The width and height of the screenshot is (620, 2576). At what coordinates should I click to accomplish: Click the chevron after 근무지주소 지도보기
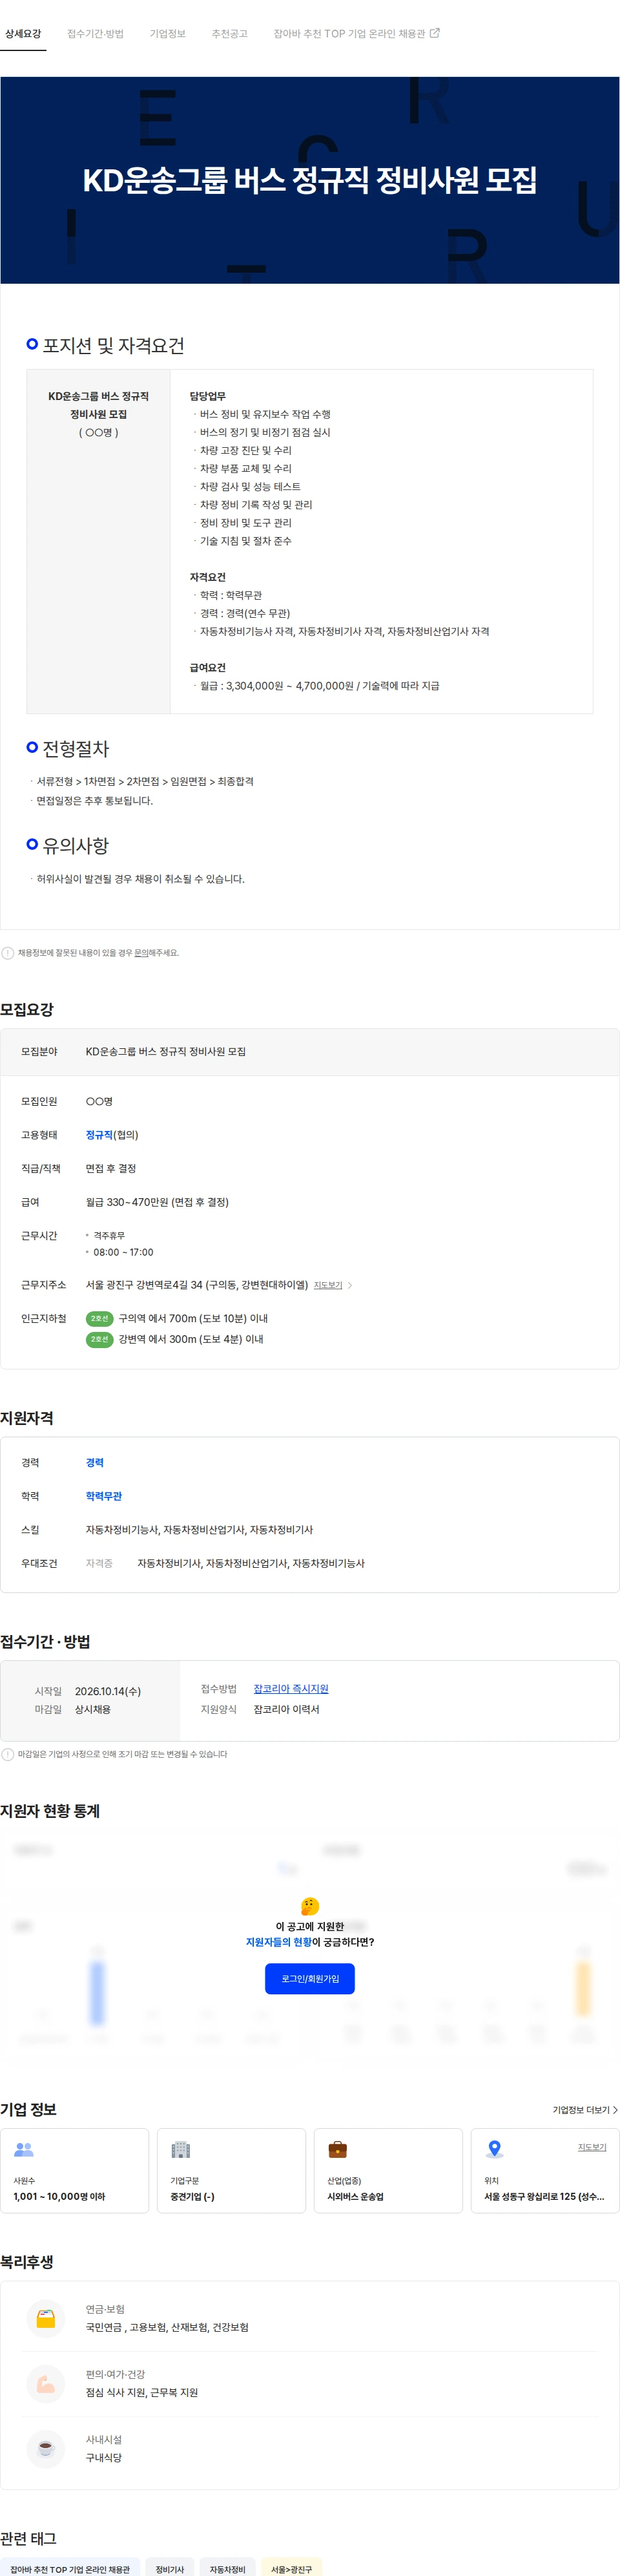point(350,1285)
